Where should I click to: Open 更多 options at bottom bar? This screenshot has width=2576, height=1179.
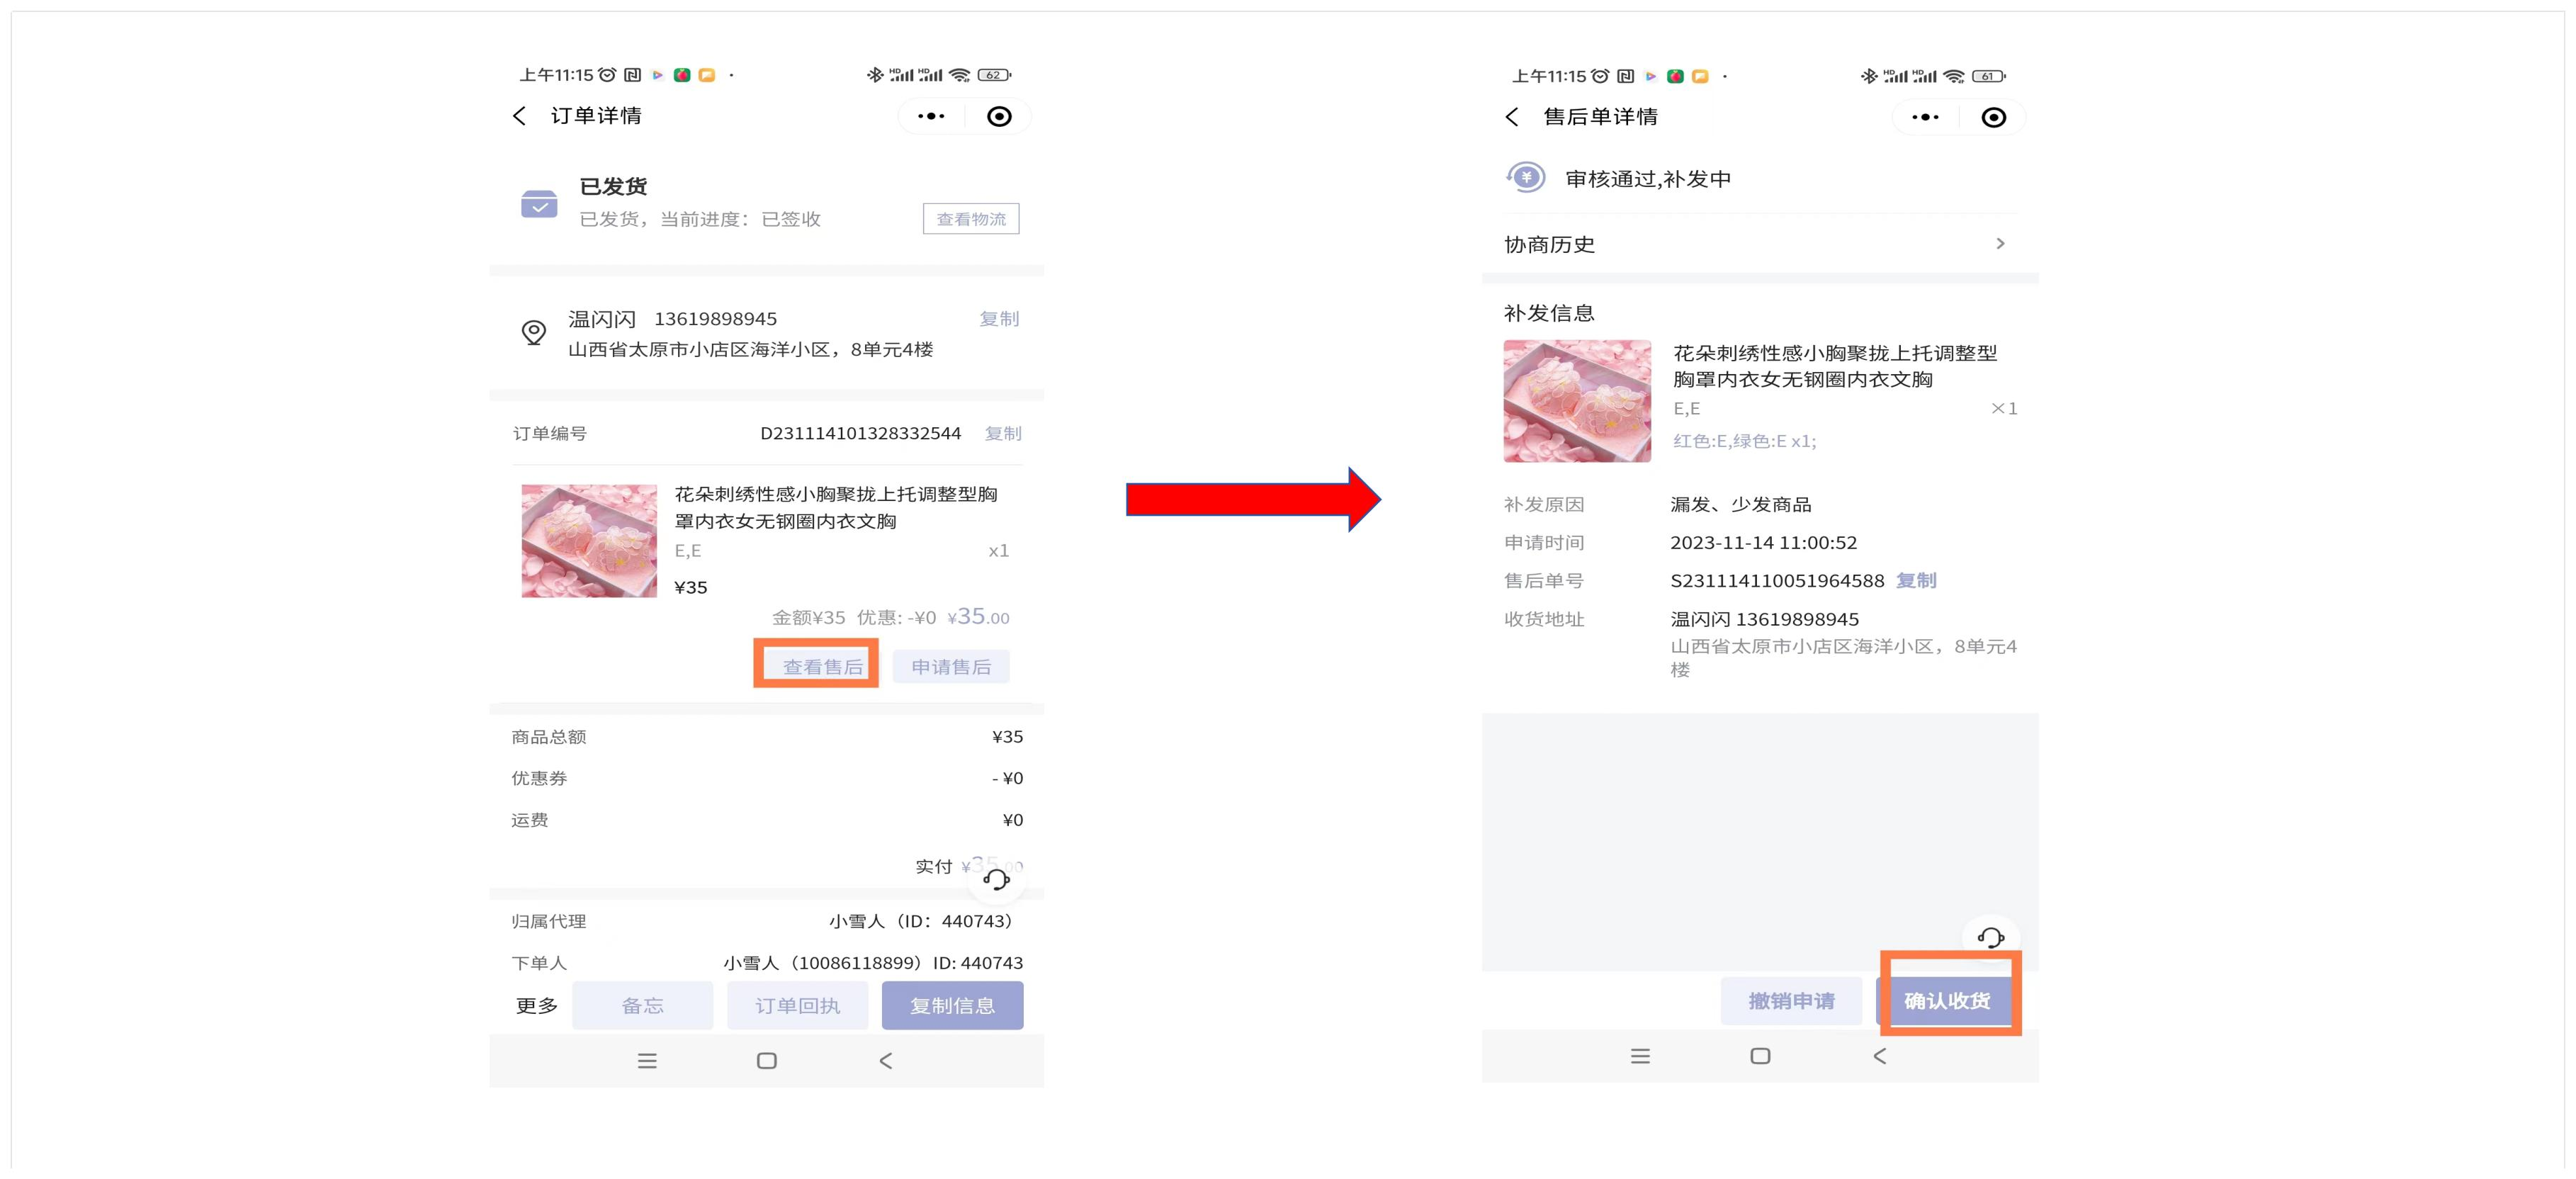[536, 1005]
